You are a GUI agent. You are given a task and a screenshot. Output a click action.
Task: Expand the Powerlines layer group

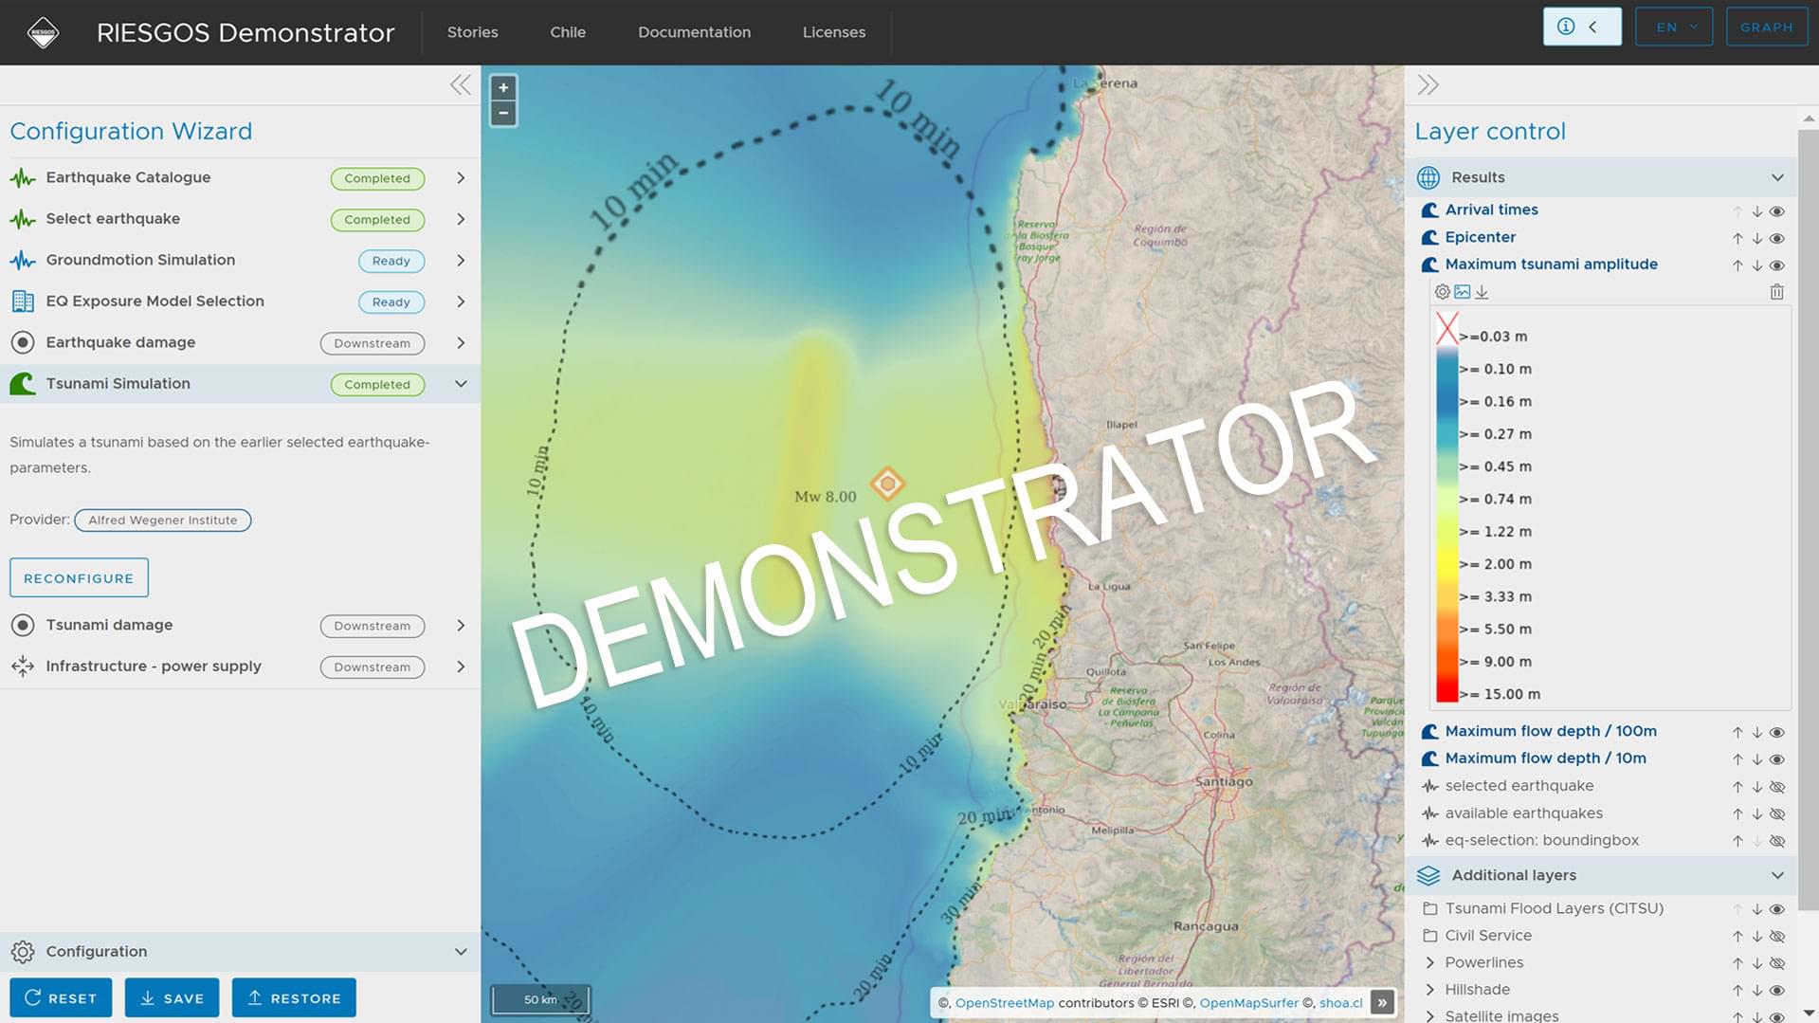(1429, 963)
